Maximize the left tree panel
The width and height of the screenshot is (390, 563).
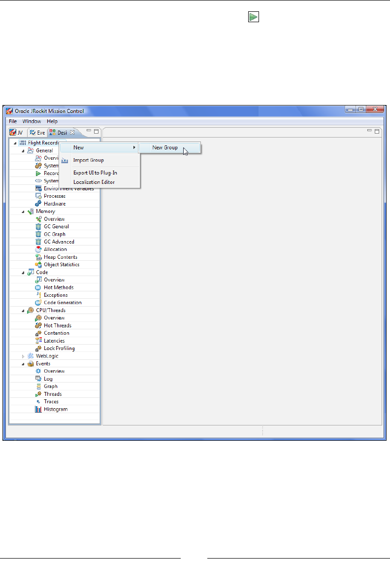click(x=96, y=132)
